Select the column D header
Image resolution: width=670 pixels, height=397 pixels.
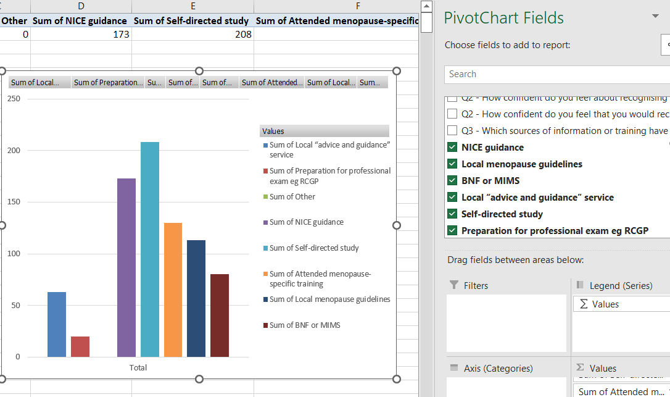click(81, 6)
